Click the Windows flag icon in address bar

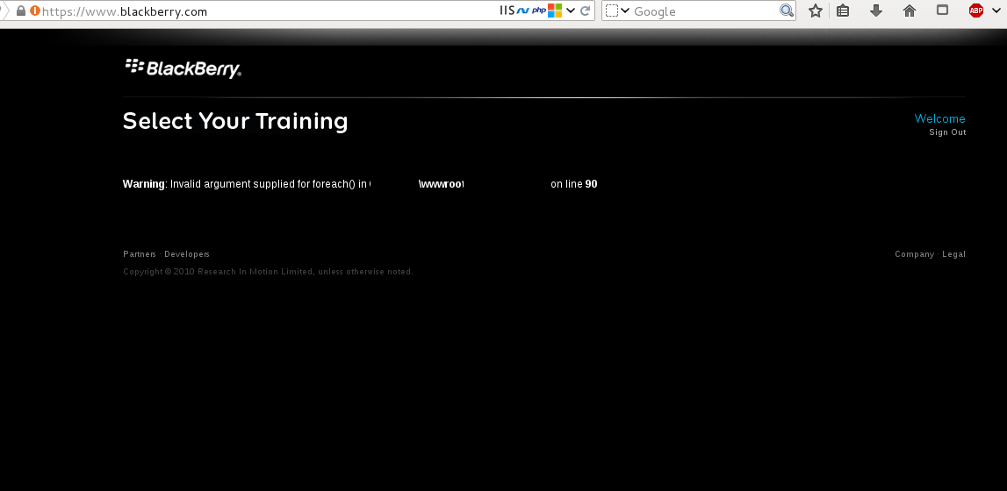(x=555, y=11)
